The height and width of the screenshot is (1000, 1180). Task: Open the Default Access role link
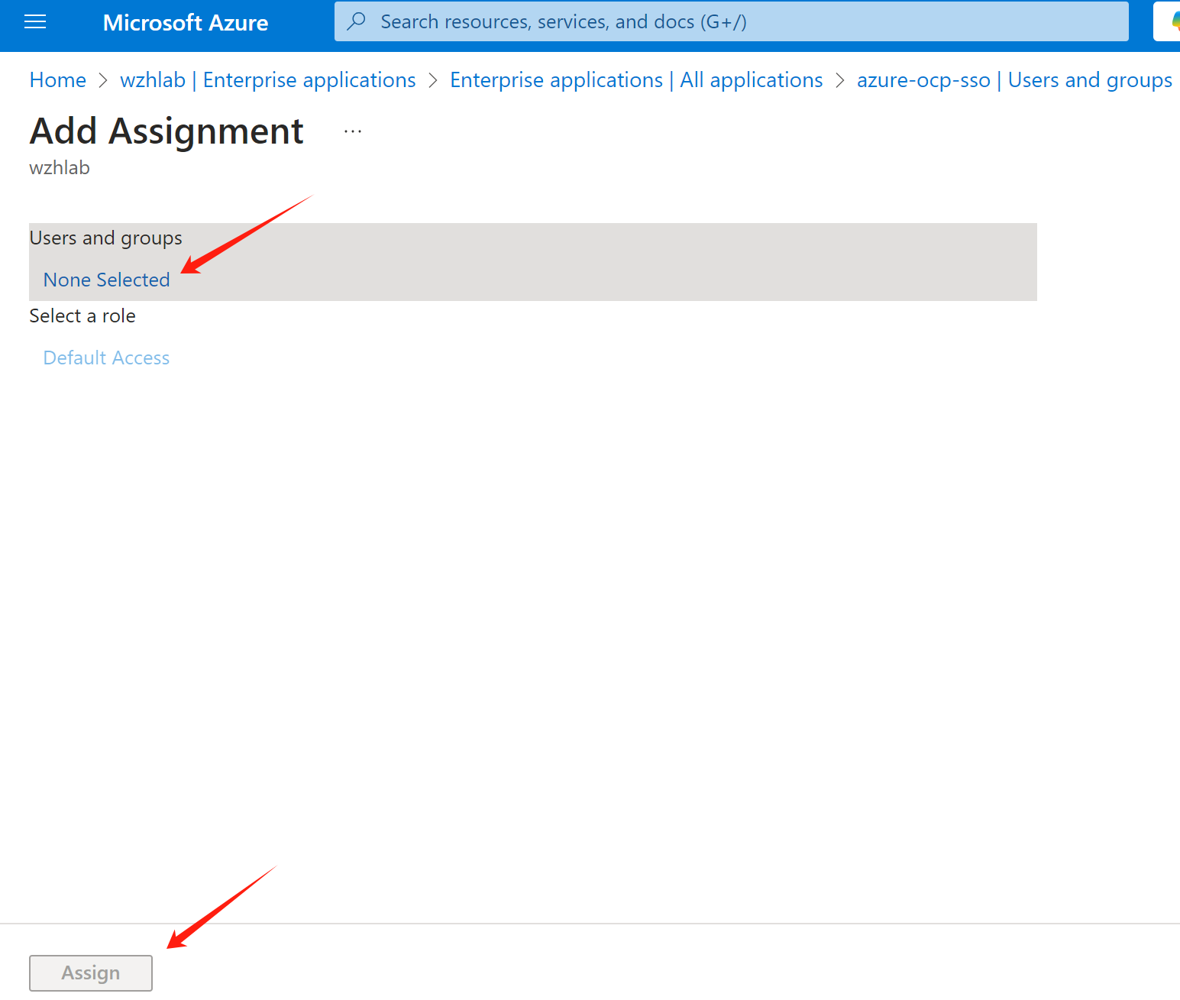[x=106, y=358]
